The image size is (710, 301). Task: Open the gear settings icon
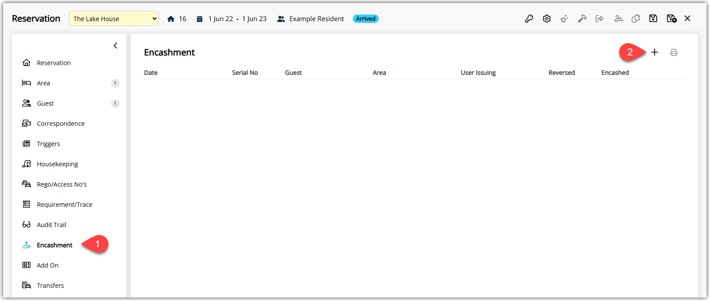547,18
